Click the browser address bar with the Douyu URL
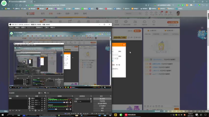Image resolution: width=209 pixels, height=117 pixels. pos(85,5)
